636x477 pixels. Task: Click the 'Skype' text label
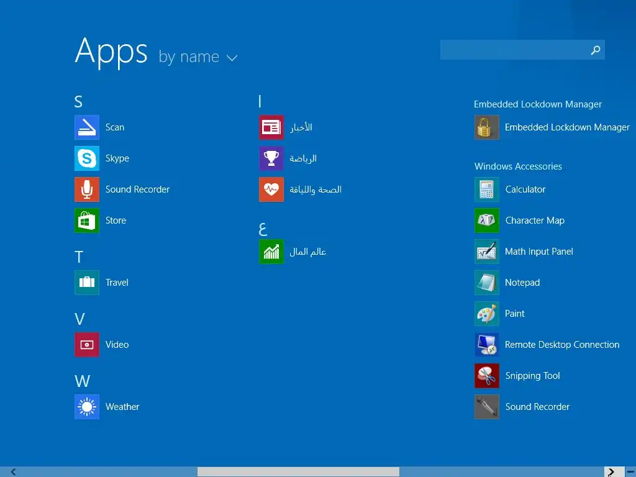tap(117, 158)
